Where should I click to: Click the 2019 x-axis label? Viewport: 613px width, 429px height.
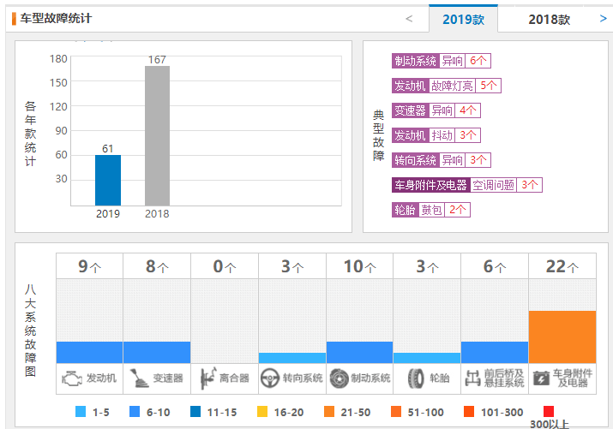(x=108, y=214)
